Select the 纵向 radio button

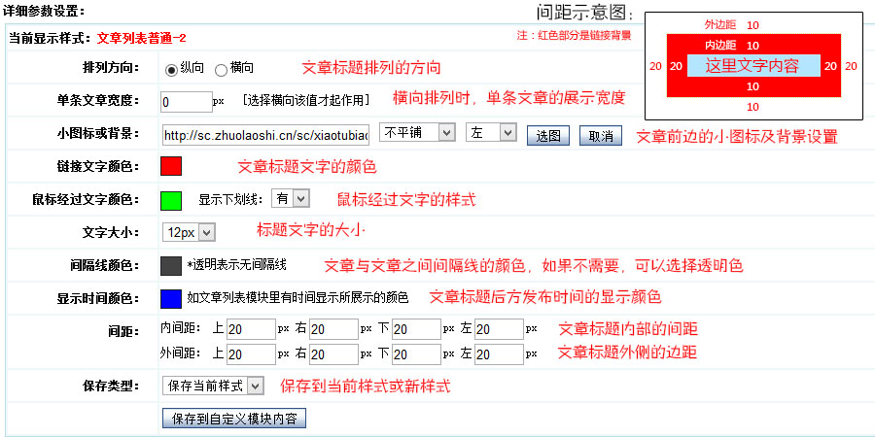[172, 70]
